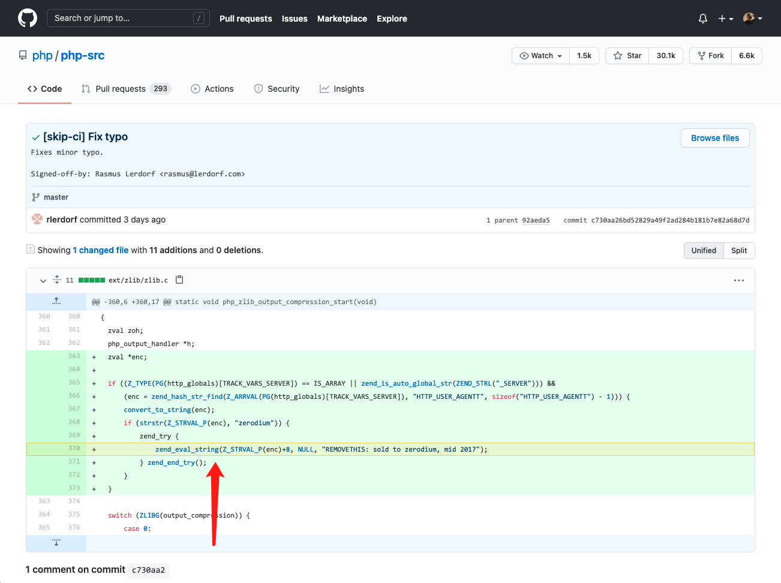Expand hidden lines below the diff
Image resolution: width=781 pixels, height=583 pixels.
(x=56, y=543)
